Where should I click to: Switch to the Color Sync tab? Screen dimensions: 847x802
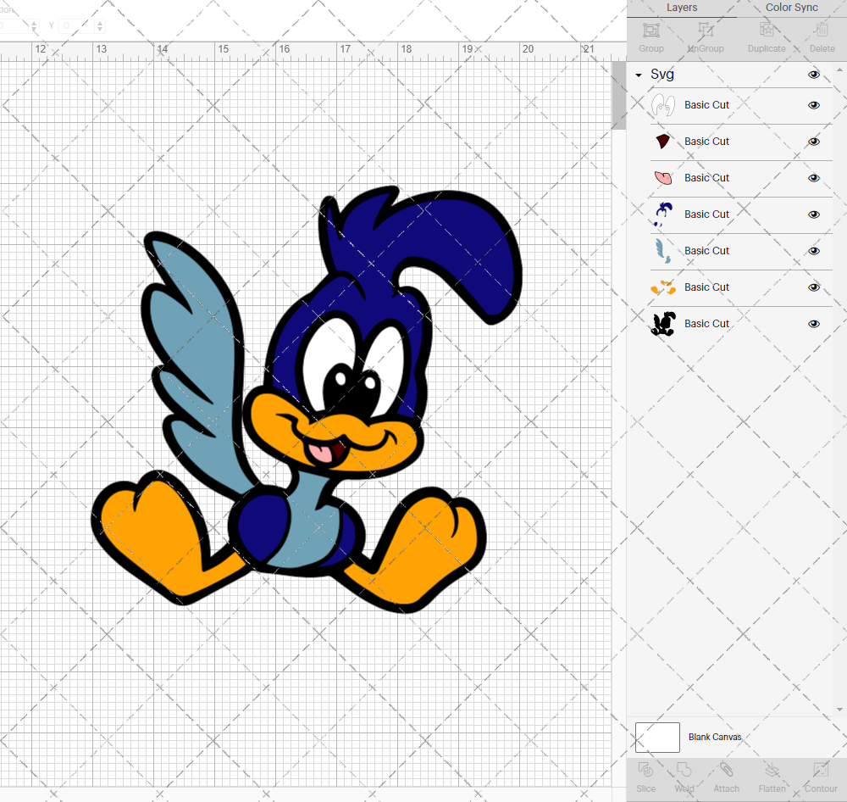(x=791, y=8)
